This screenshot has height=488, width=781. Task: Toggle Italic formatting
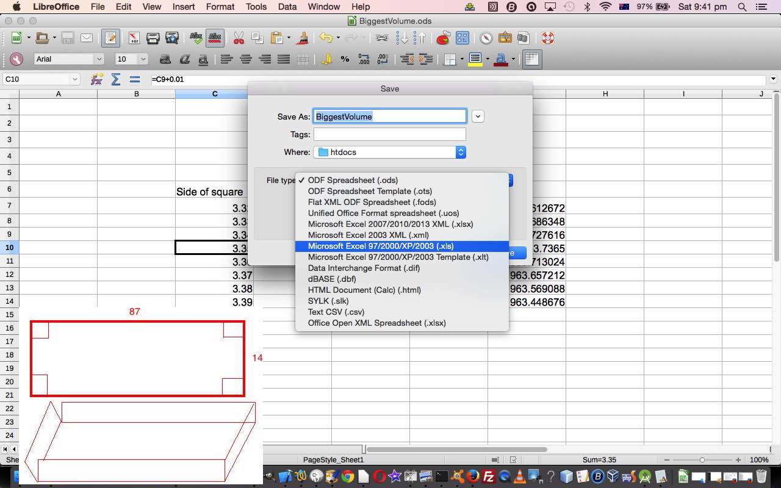184,59
